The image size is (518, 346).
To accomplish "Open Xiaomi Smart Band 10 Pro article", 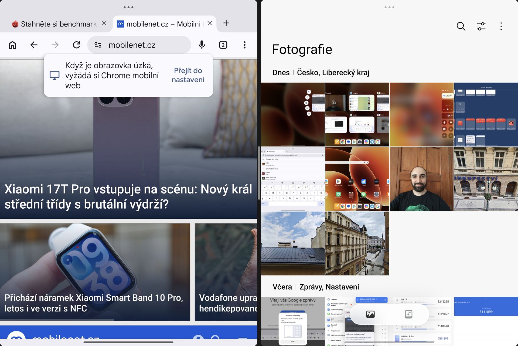I will [95, 272].
